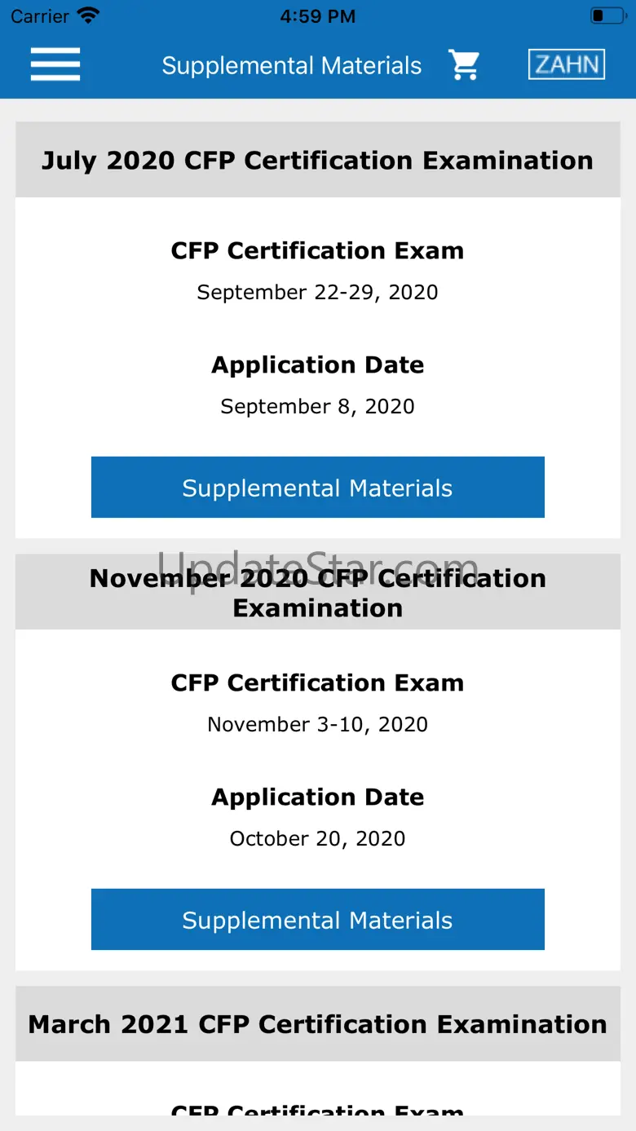Select the March 2021 CFP Certification Examination header
This screenshot has height=1131, width=636.
(x=318, y=1024)
